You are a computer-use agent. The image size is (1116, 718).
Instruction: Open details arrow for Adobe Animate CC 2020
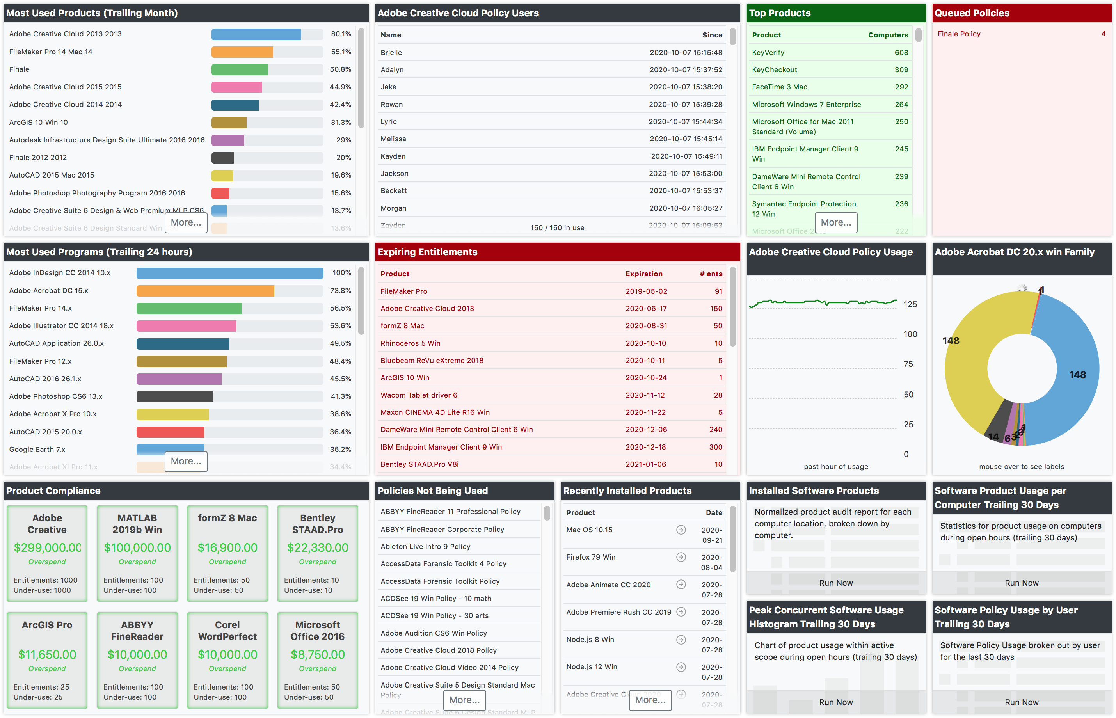(681, 585)
